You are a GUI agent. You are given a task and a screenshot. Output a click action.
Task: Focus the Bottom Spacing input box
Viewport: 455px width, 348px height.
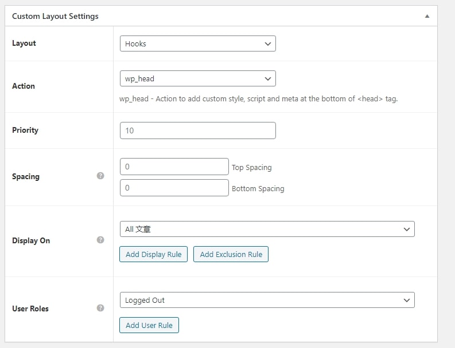[x=174, y=188]
